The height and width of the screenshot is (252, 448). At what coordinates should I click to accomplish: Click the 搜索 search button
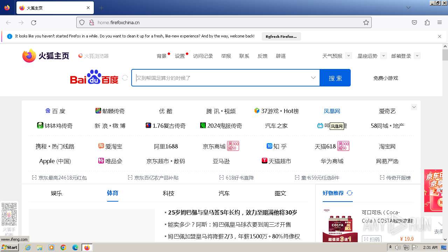coord(335,78)
